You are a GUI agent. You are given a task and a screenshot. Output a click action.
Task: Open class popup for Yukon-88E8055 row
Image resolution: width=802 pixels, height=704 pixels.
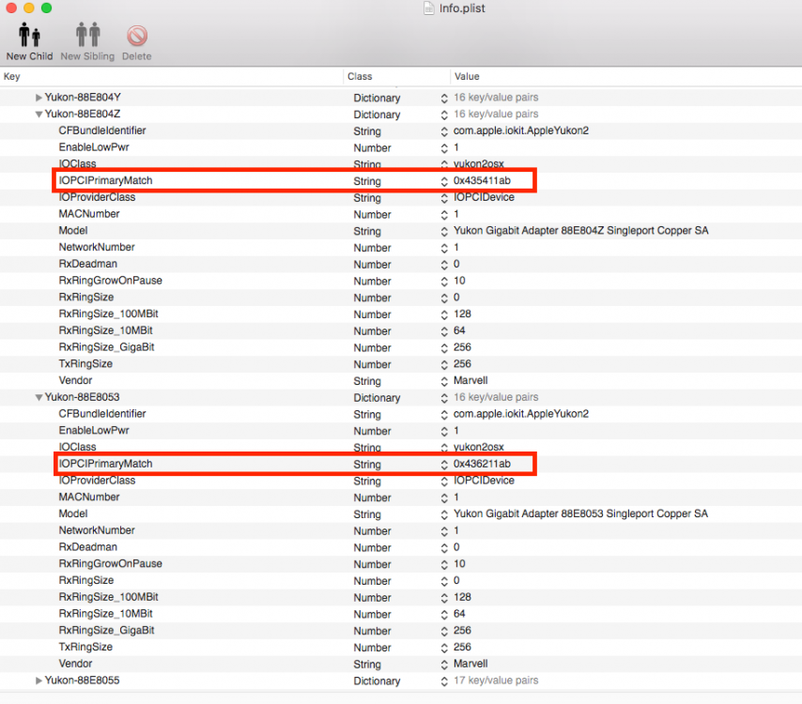coord(444,681)
